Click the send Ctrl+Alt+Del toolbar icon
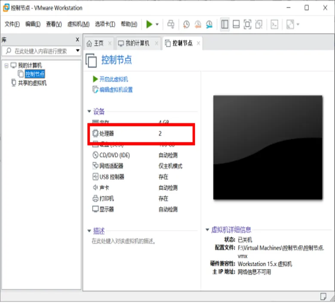Screen dimensions: 335x303 click(171, 24)
